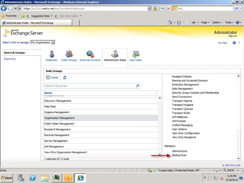The height and width of the screenshot is (183, 244).
Task: Select the Administrator Roles browser tab
Action: tap(37, 23)
